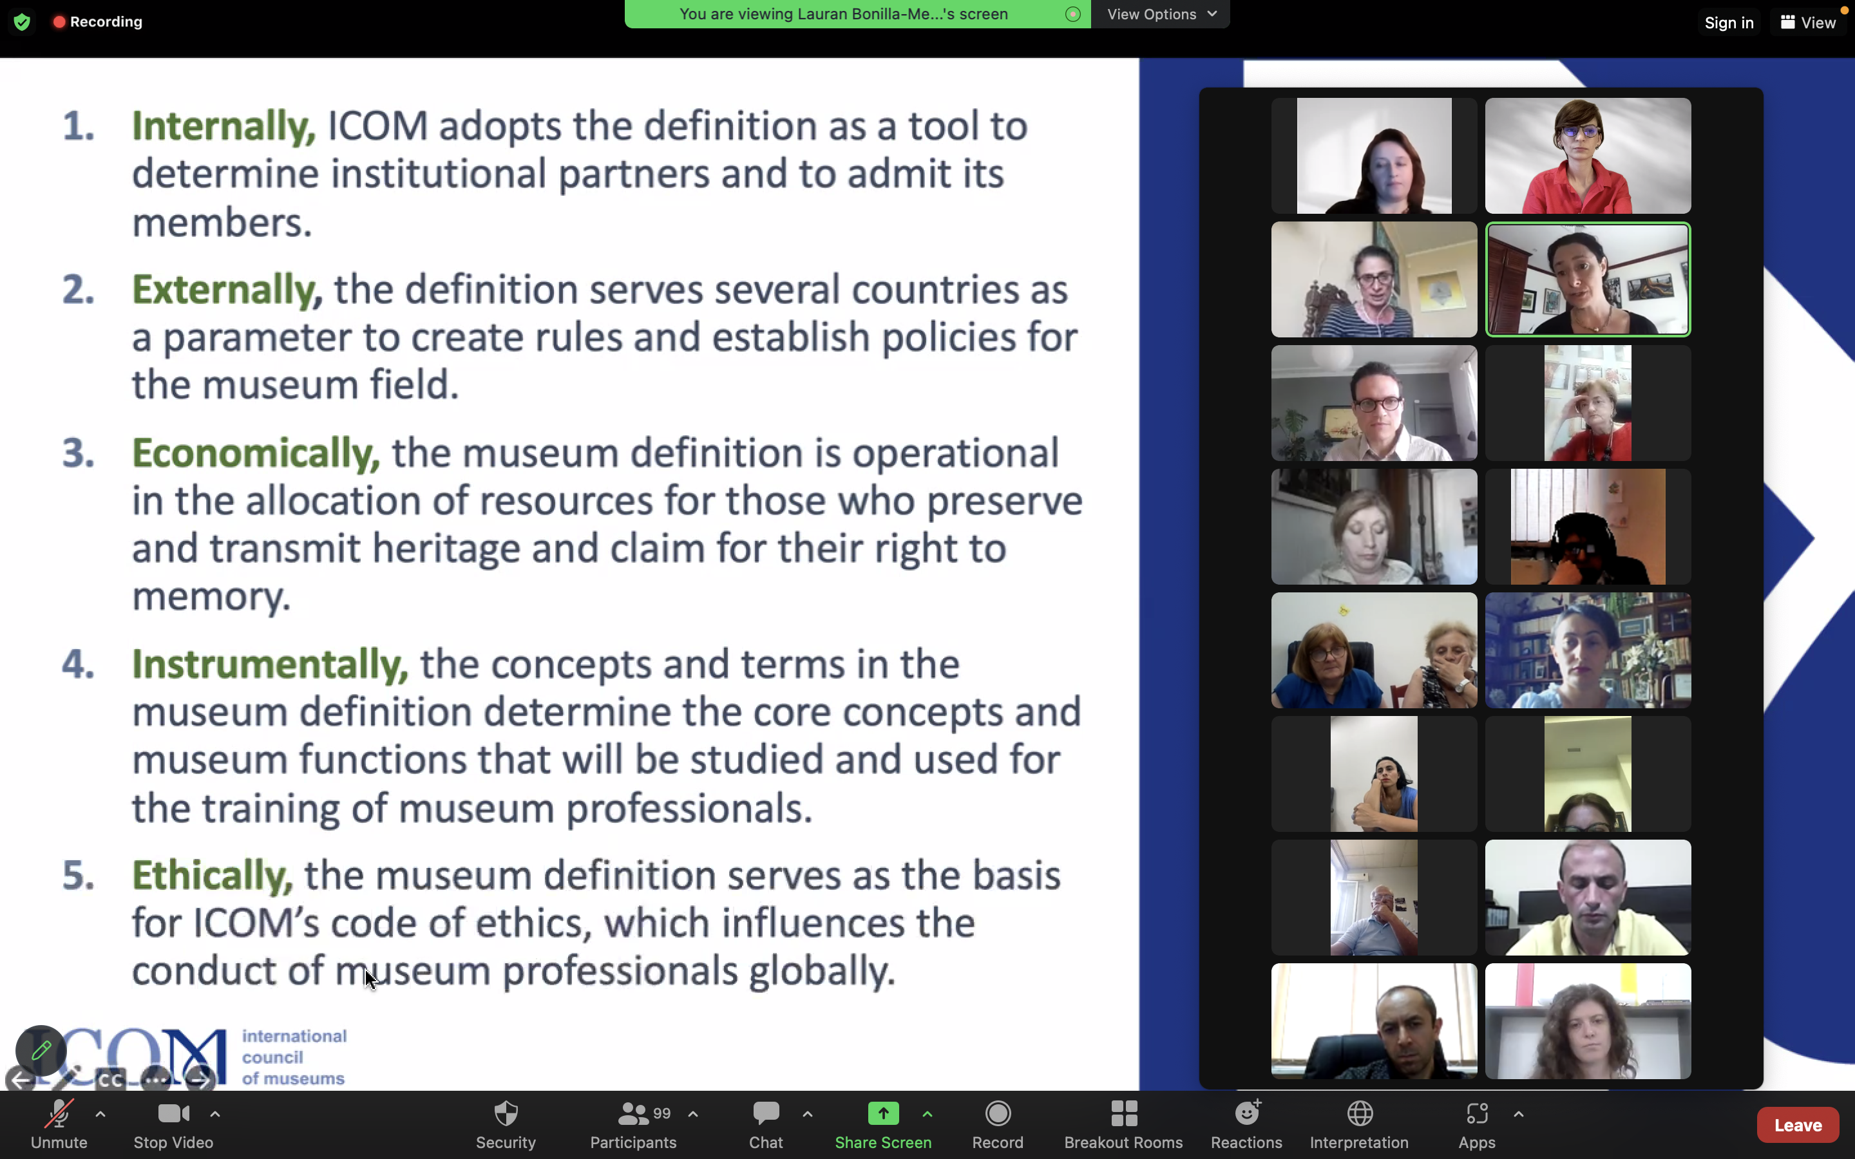Toggle the Record button
Screen dimensions: 1855x1159
(x=997, y=1124)
